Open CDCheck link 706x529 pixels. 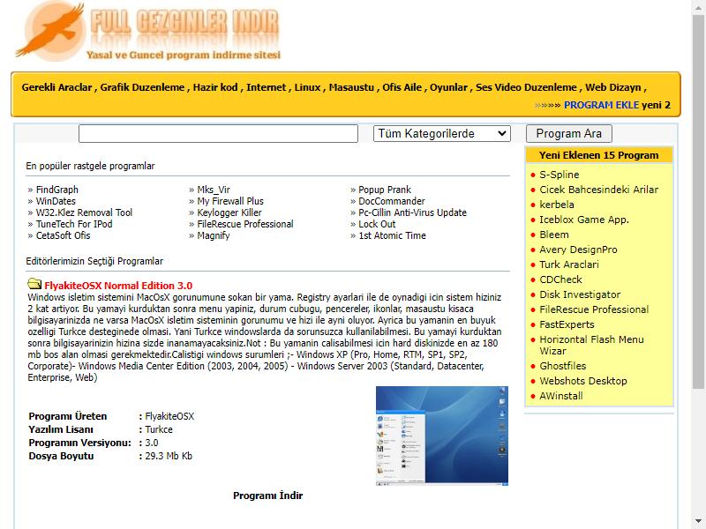pos(561,279)
